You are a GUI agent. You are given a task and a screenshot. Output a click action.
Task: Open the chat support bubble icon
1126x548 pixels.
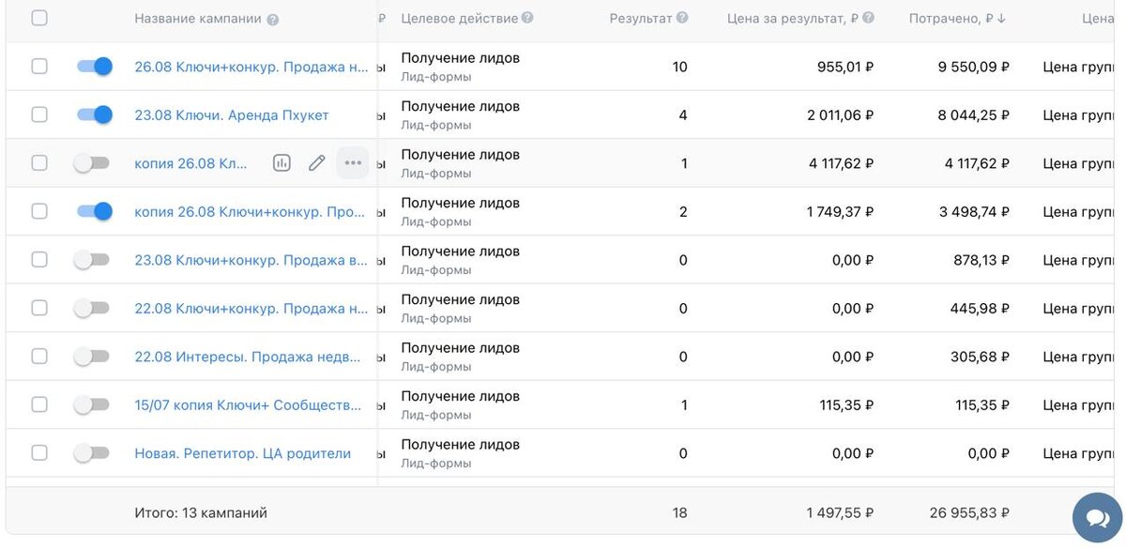click(1095, 518)
